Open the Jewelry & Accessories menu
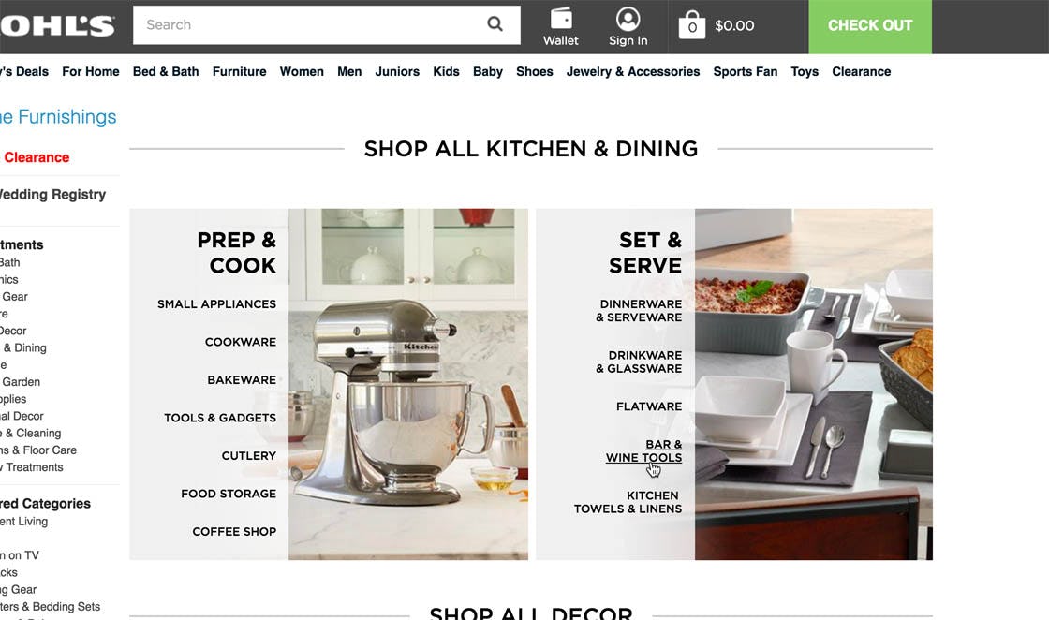1049x620 pixels. click(x=633, y=71)
